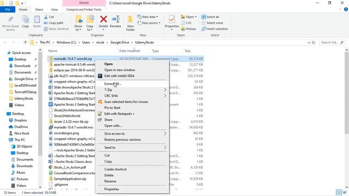Viewport: 349px width, 196px height.
Task: Choose Open in new window
Action: [132, 70]
